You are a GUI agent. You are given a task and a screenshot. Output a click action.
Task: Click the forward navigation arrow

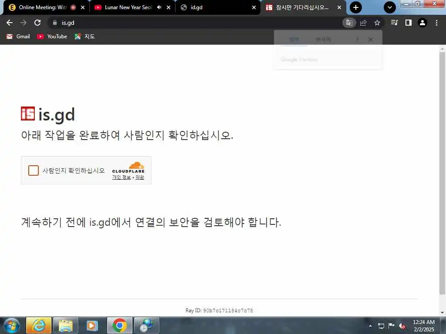tap(24, 23)
